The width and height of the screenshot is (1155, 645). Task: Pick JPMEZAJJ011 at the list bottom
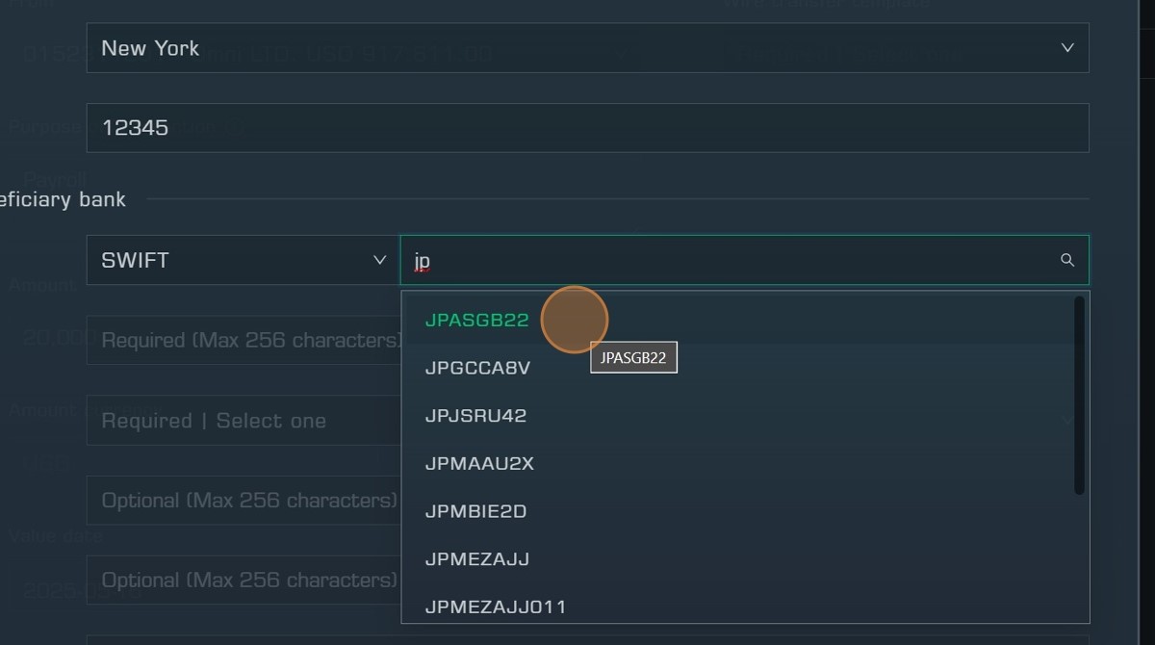click(496, 606)
